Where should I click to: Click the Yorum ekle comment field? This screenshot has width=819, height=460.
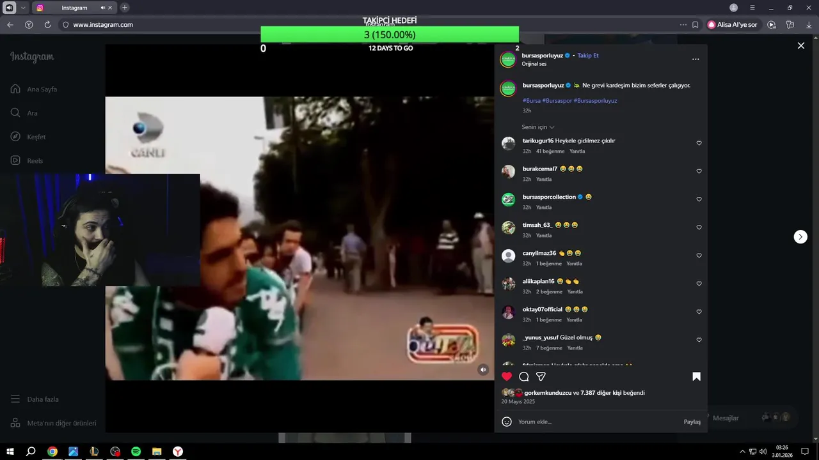[x=597, y=422]
